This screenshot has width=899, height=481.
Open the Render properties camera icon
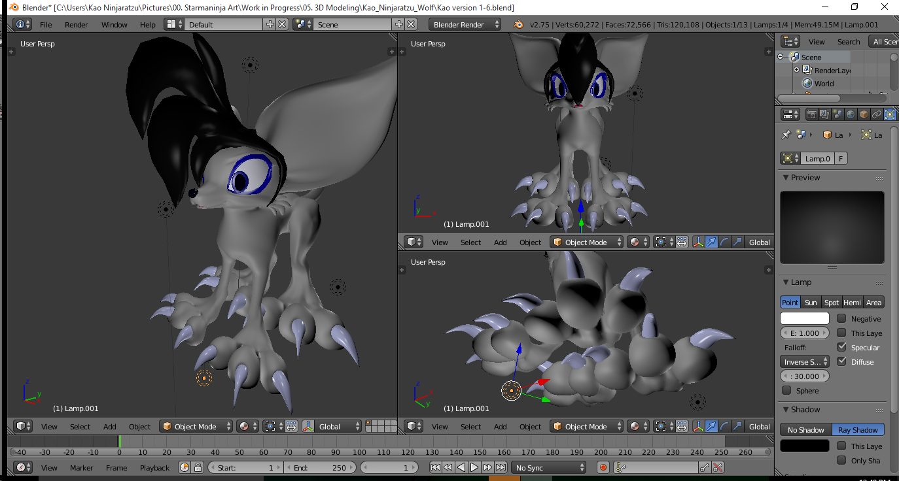pyautogui.click(x=812, y=114)
